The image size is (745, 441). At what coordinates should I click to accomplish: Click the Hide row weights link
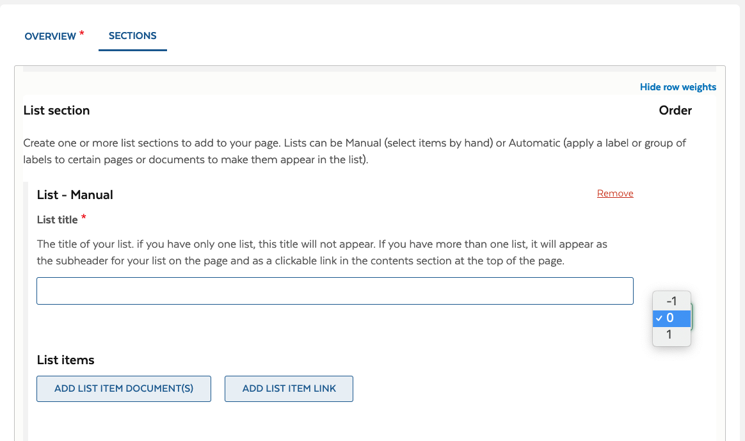pyautogui.click(x=678, y=87)
